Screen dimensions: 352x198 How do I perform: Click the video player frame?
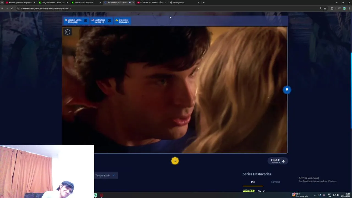(174, 90)
